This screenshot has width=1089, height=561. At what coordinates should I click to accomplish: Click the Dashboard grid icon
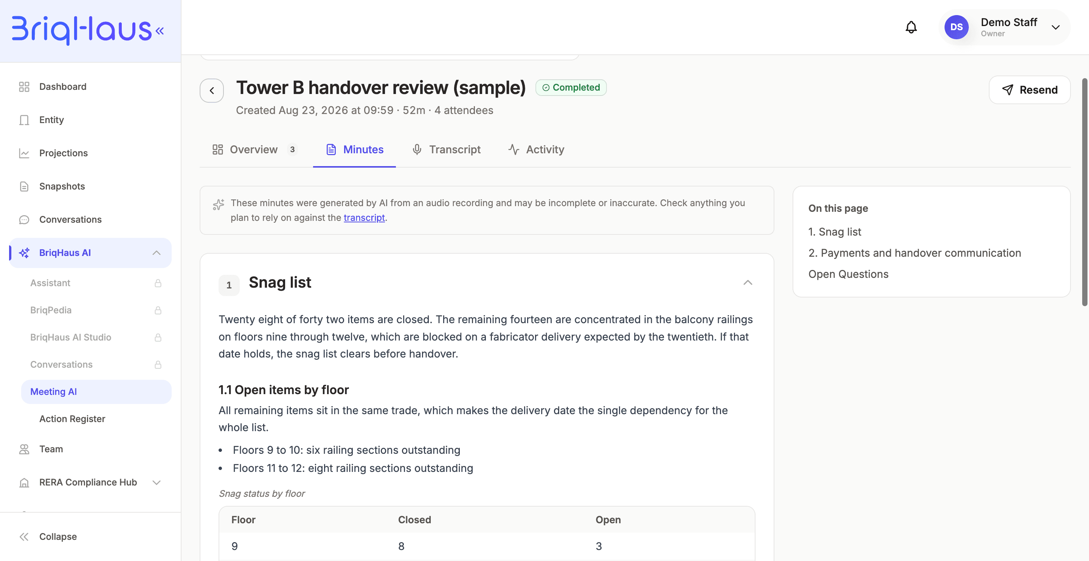(x=24, y=86)
